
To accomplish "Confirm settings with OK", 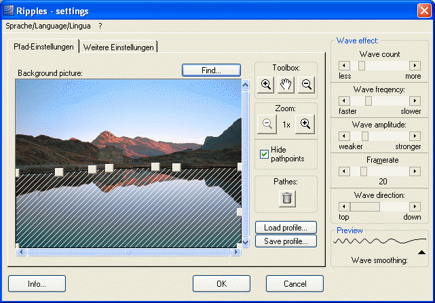I will (221, 284).
